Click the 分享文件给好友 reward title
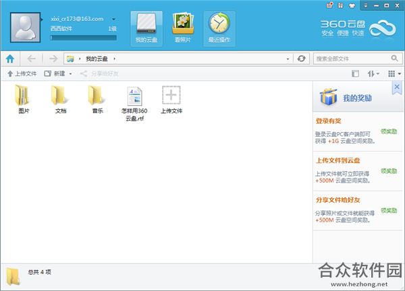This screenshot has height=291, width=405. tap(338, 200)
